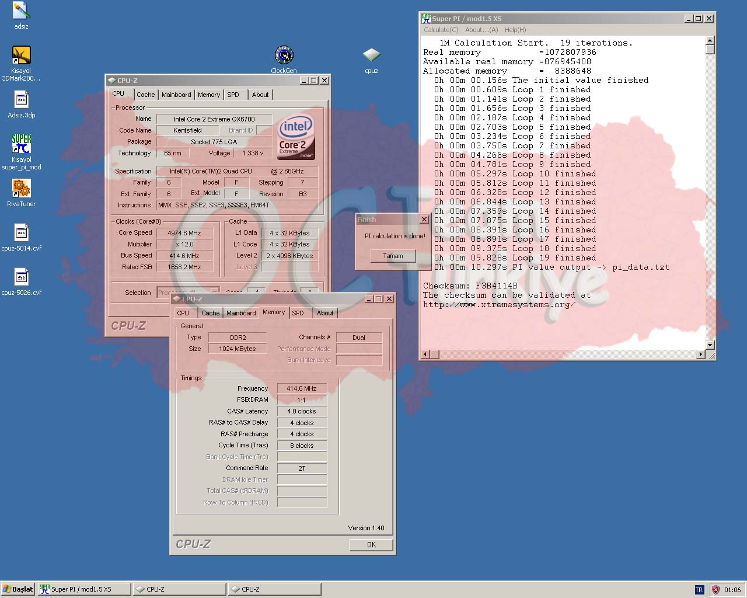Click the CAS# Latency value 4.0 clocks
This screenshot has width=747, height=598.
coord(302,411)
